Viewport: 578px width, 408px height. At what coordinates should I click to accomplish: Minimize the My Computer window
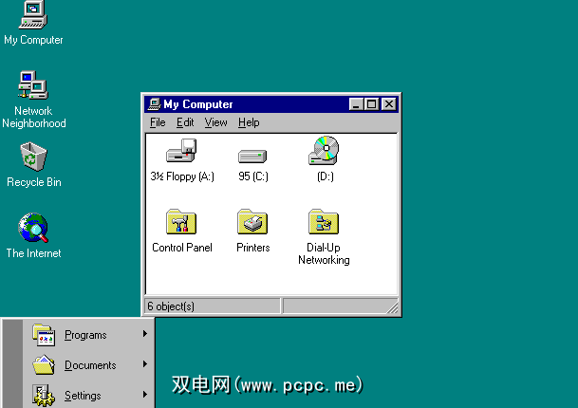pyautogui.click(x=356, y=104)
